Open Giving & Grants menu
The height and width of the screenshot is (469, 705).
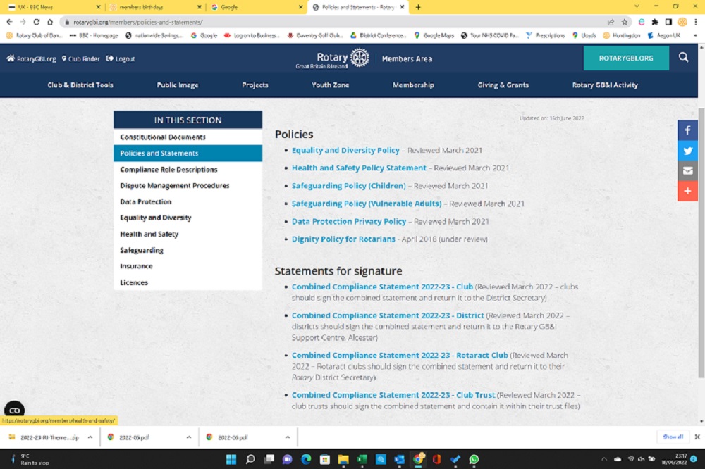tap(503, 85)
